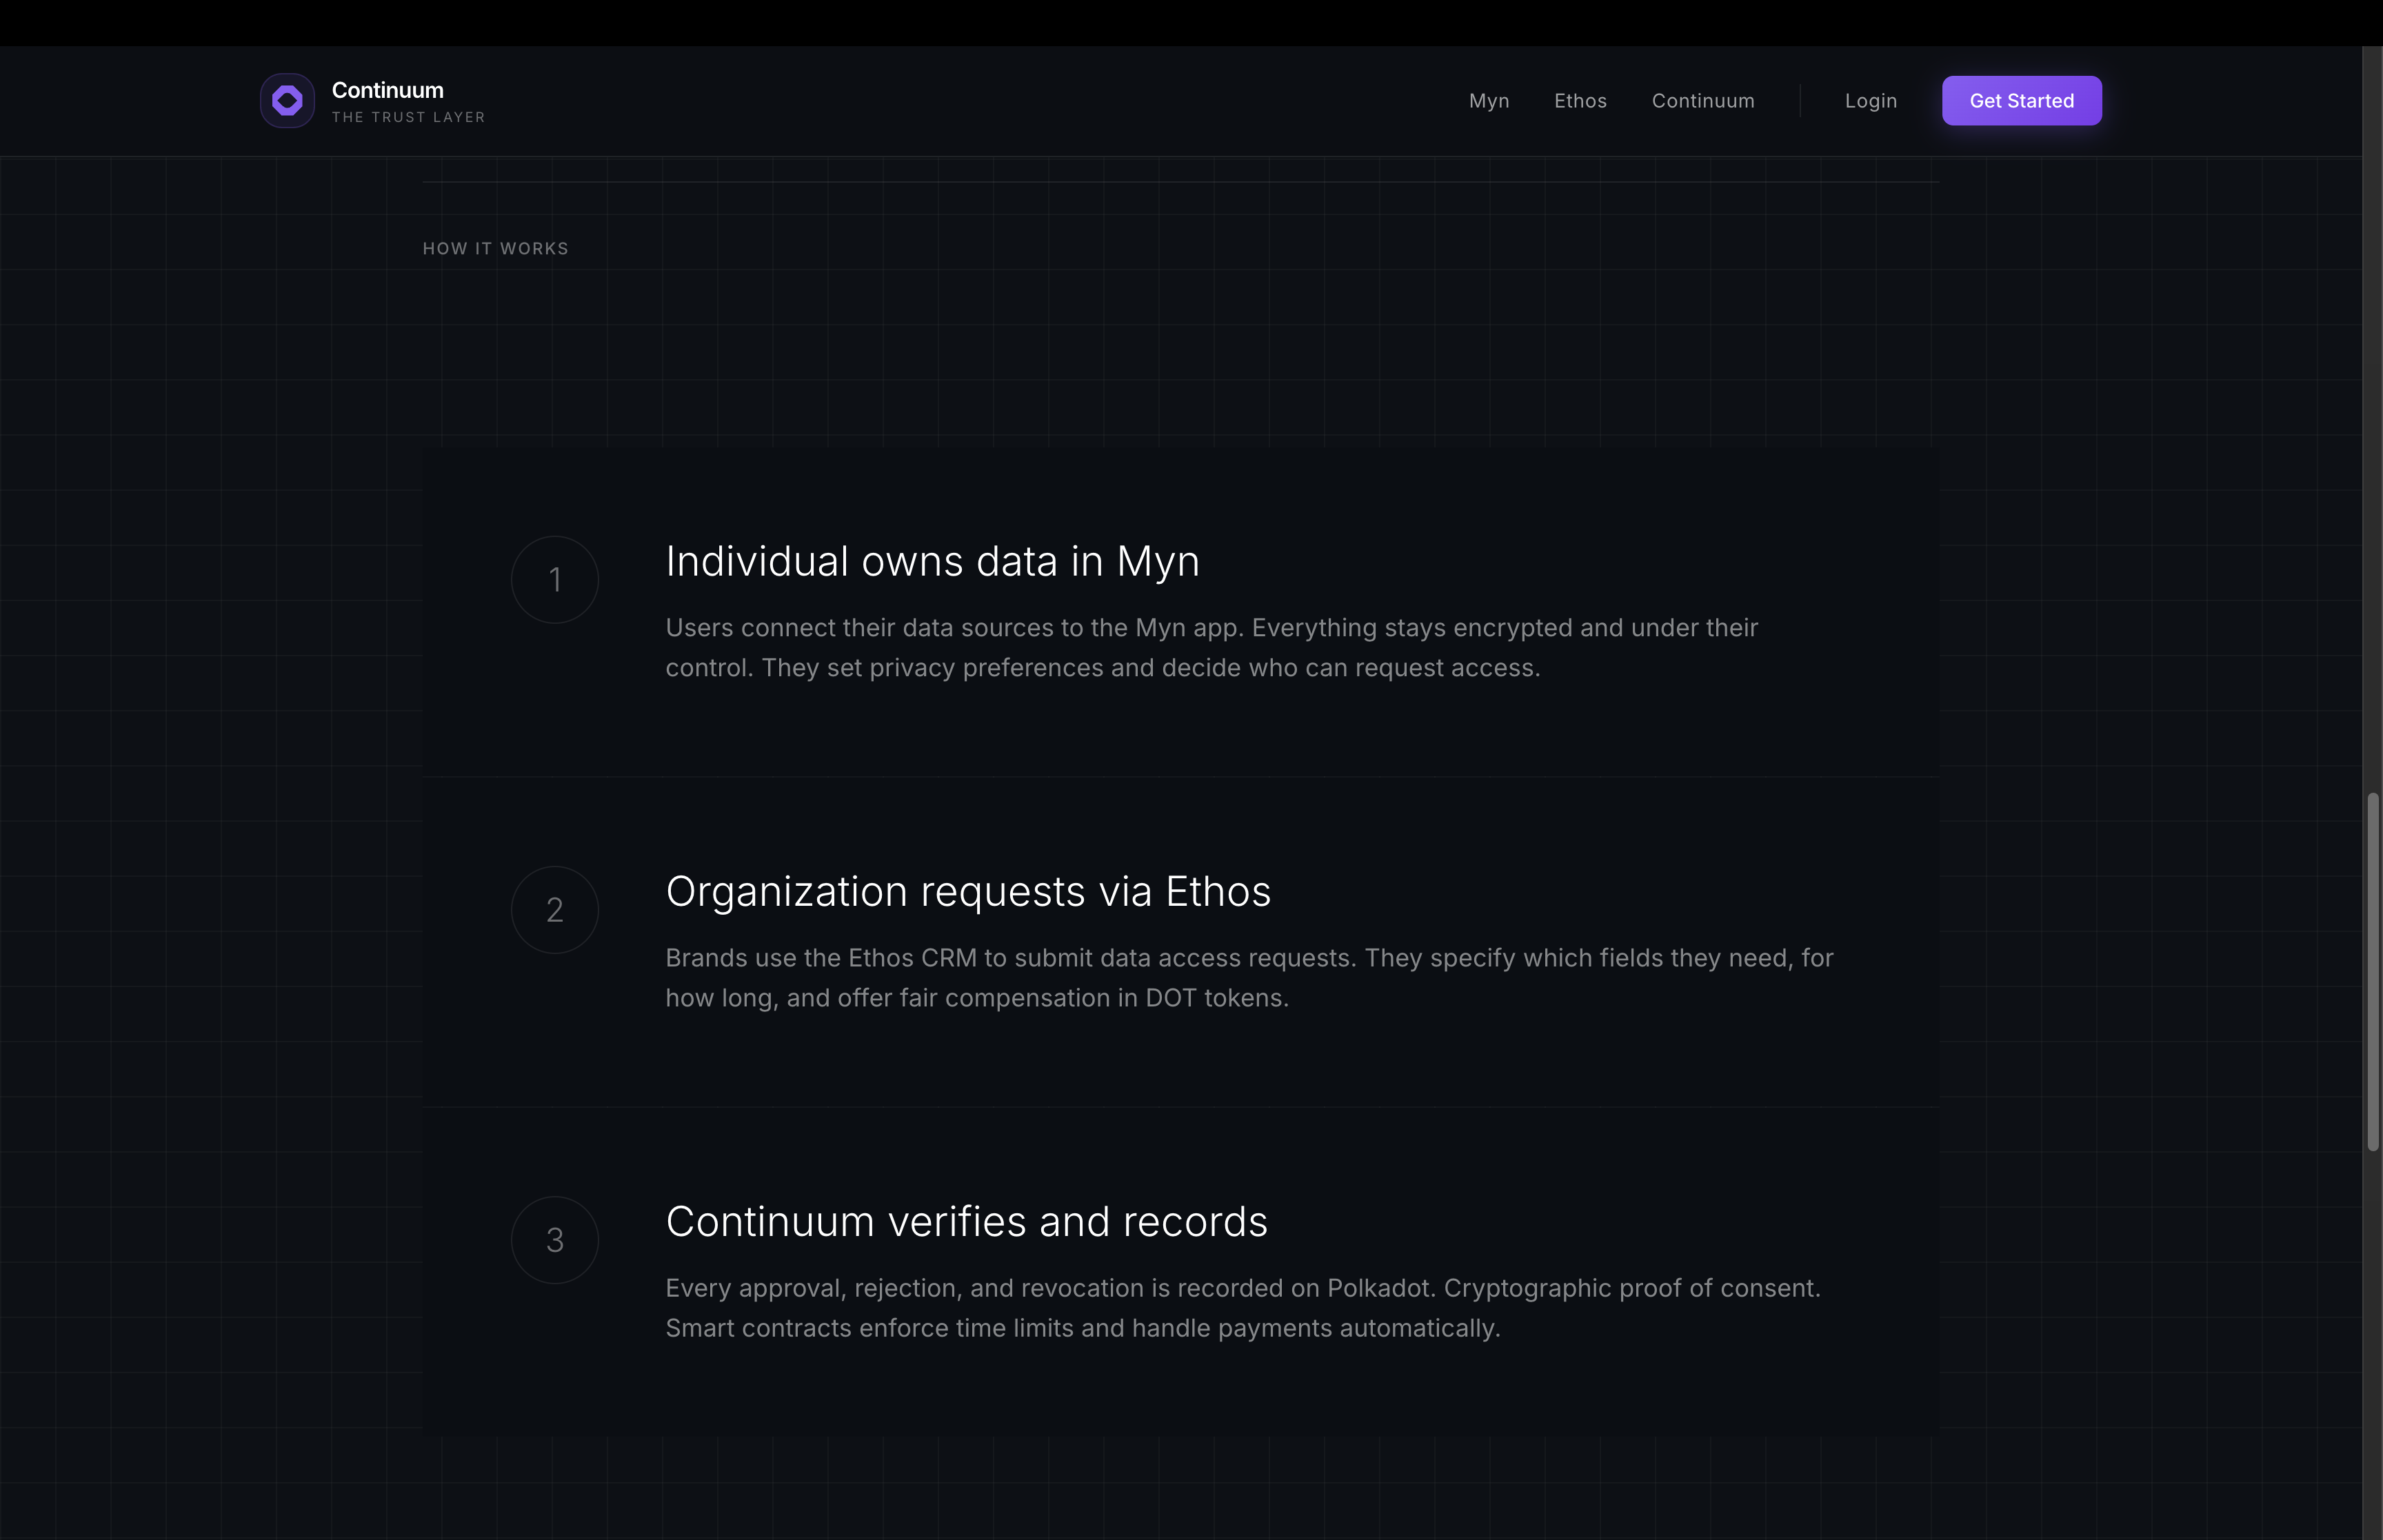Select 'Organization requests via Ethos' heading
The height and width of the screenshot is (1540, 2383).
(967, 892)
